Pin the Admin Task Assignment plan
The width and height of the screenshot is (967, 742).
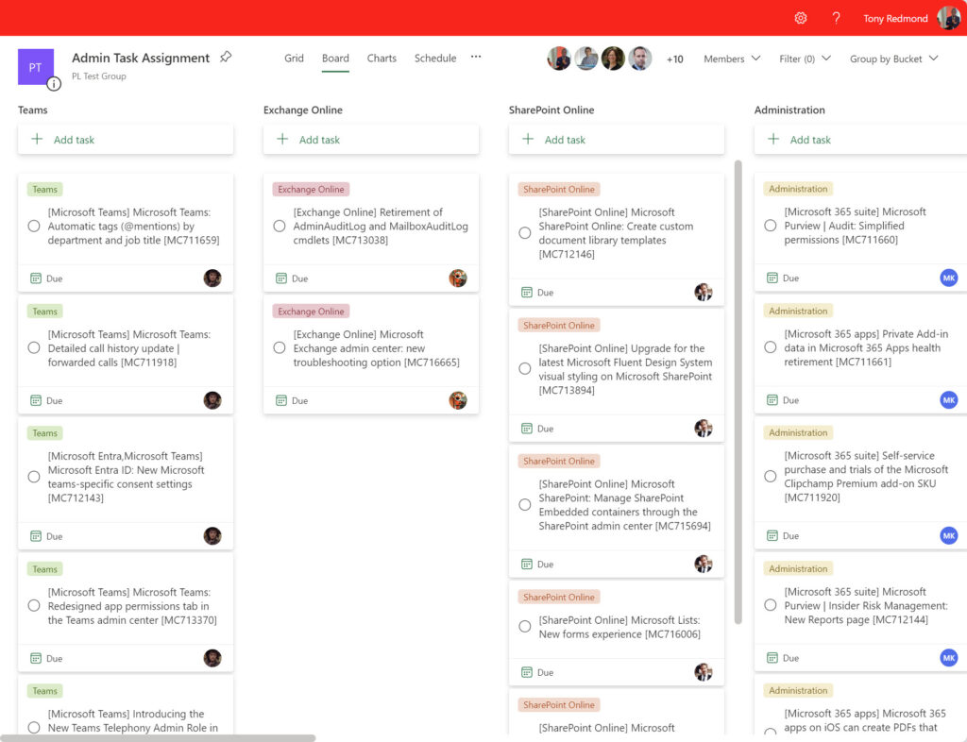click(226, 58)
